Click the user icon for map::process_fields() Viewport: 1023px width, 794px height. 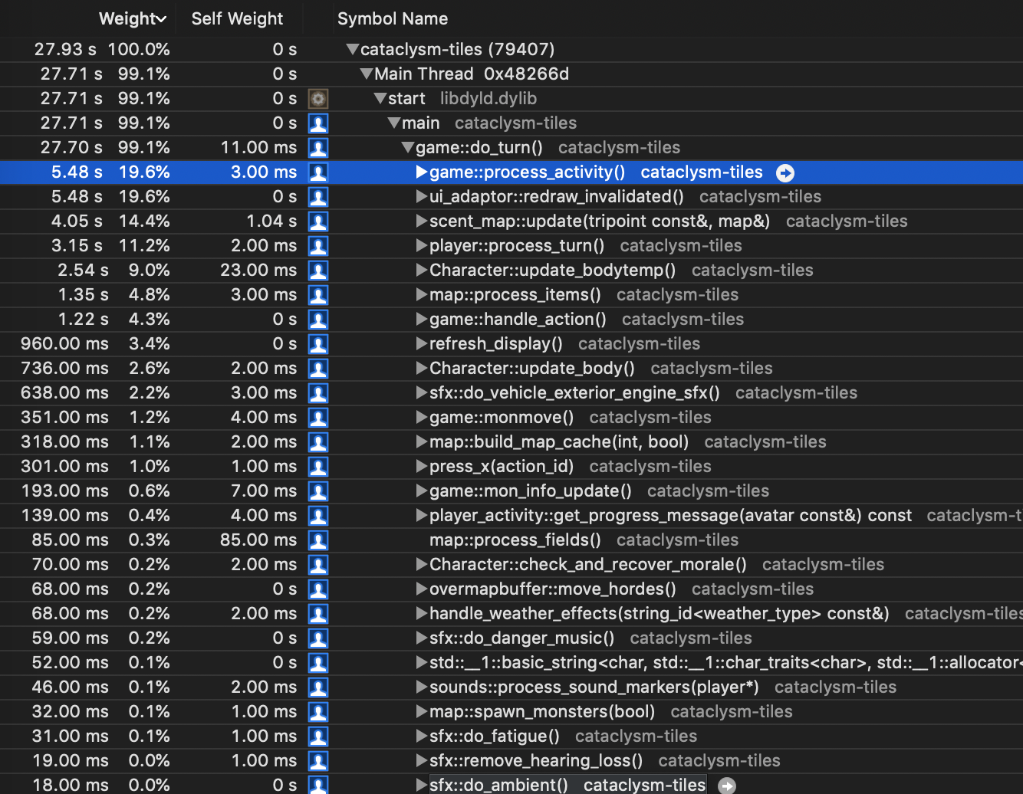(318, 540)
